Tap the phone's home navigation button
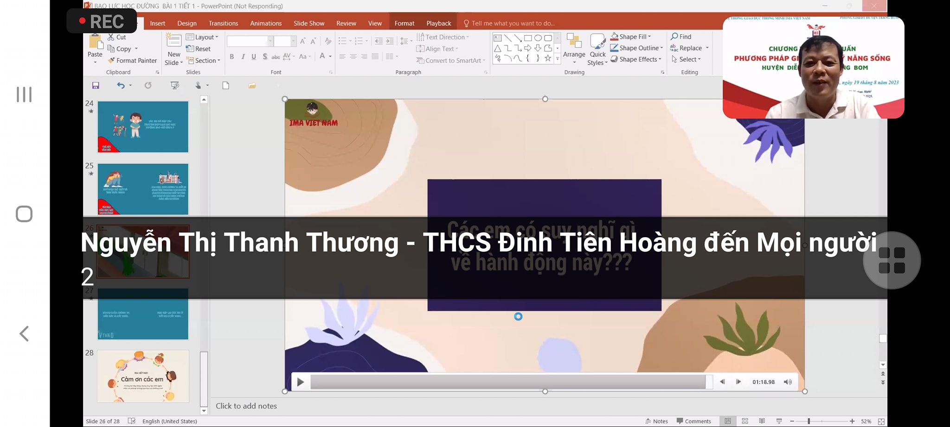The image size is (950, 427). [x=24, y=214]
